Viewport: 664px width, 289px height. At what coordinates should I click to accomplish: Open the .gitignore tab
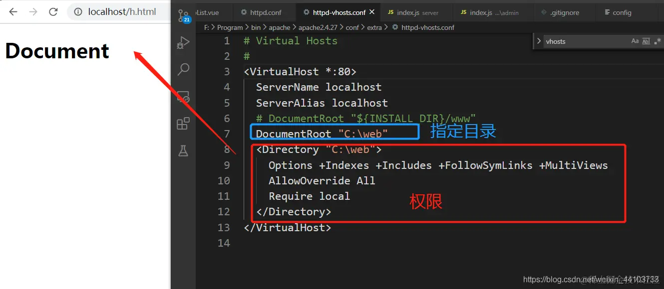560,12
